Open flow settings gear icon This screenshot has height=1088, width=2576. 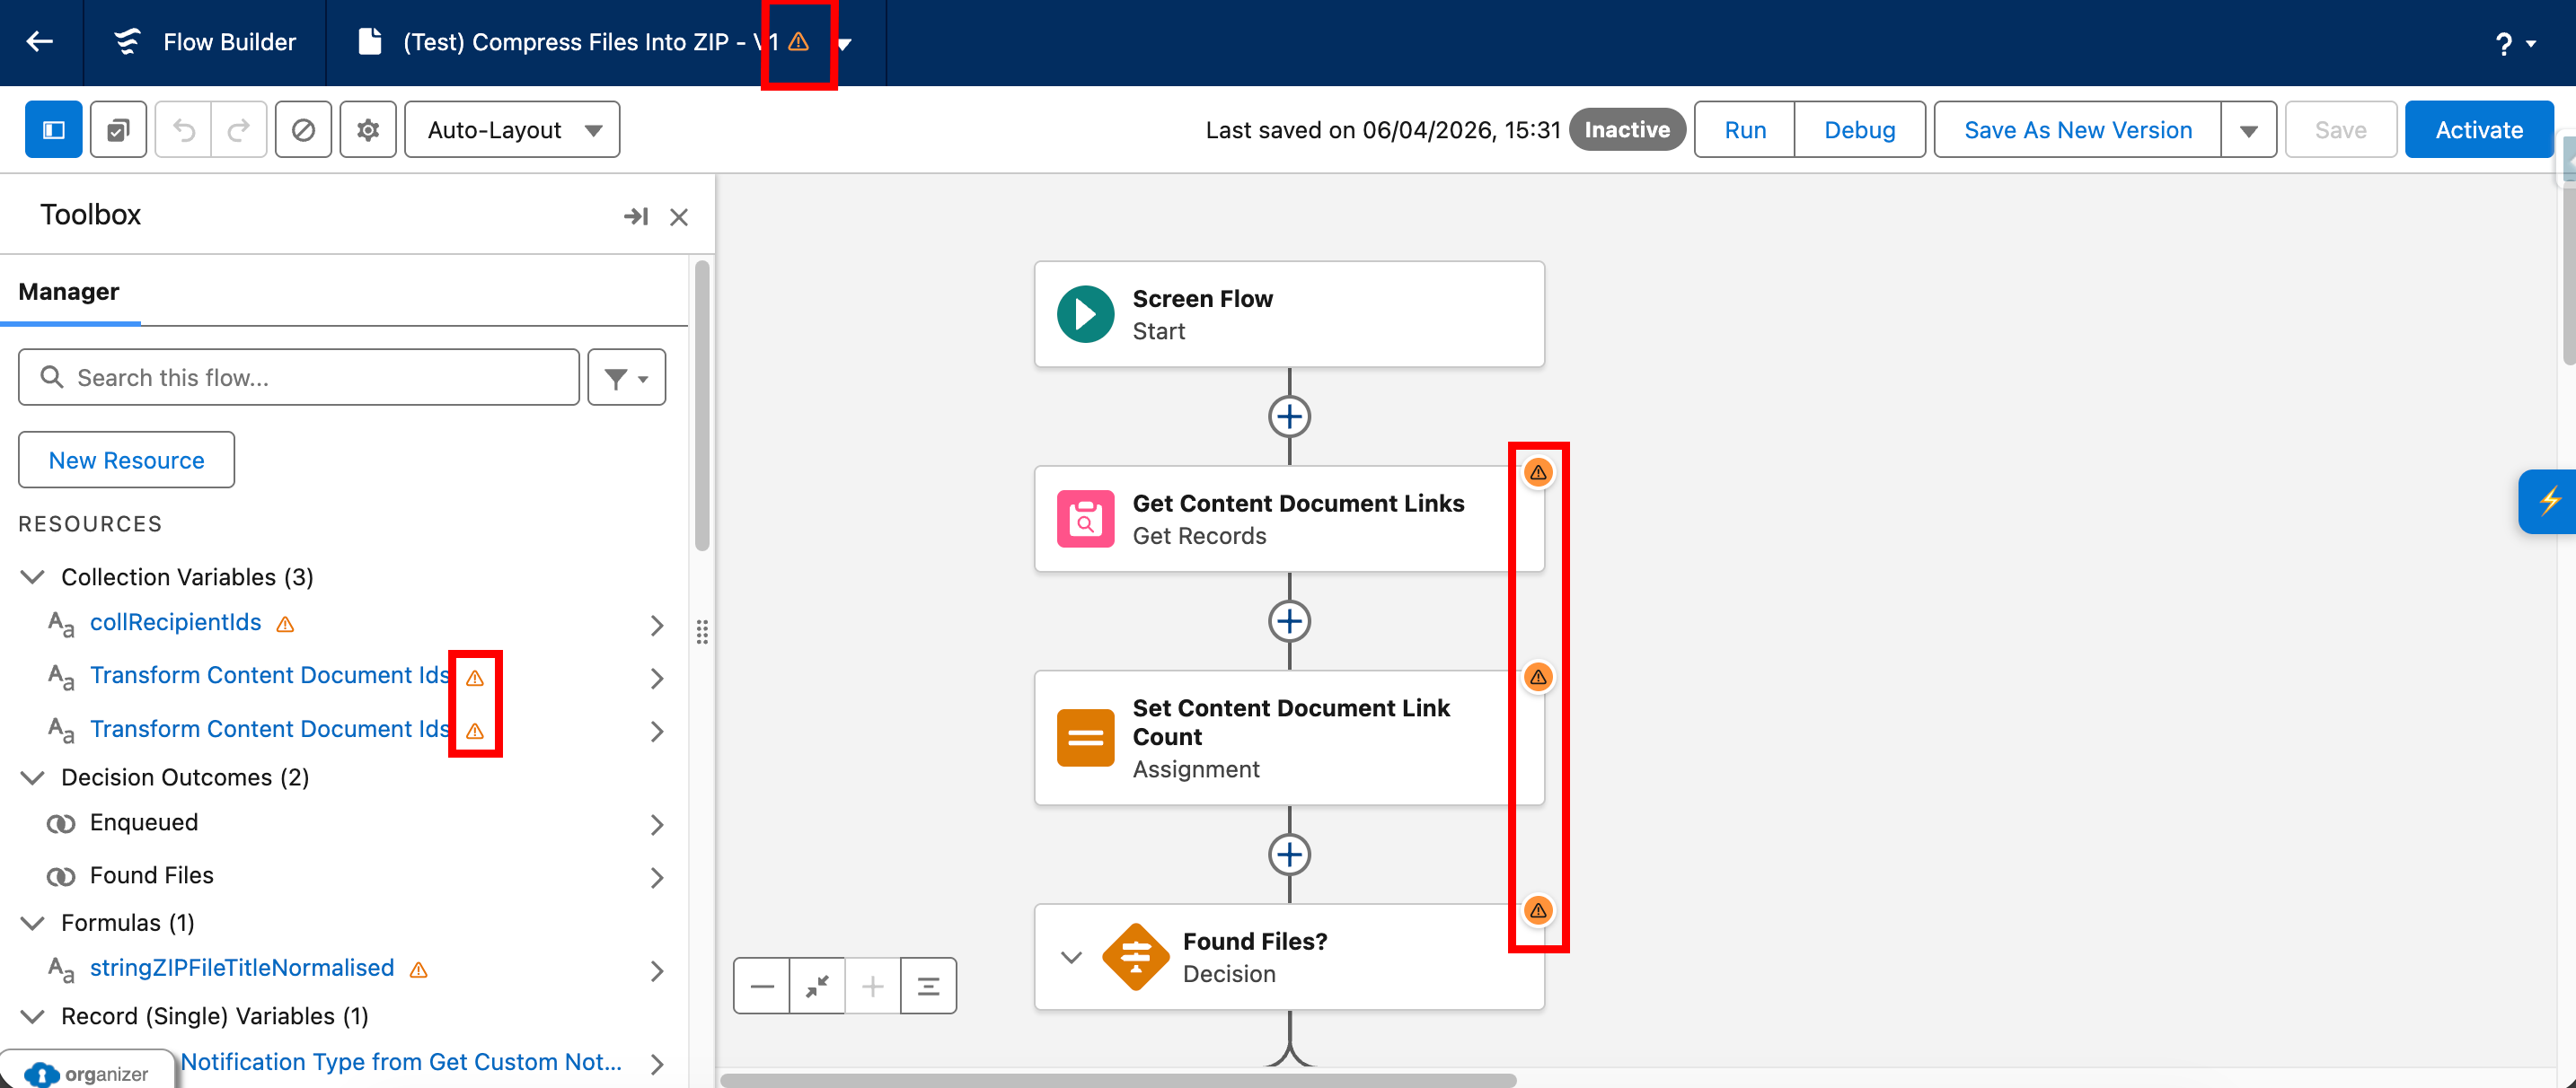point(368,130)
